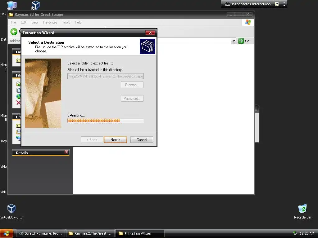Viewport: 318px width, 238px height.
Task: Click the 12:25 AM taskbar clock
Action: [x=307, y=233]
